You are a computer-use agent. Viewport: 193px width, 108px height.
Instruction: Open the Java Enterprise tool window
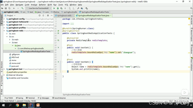click(59, 98)
